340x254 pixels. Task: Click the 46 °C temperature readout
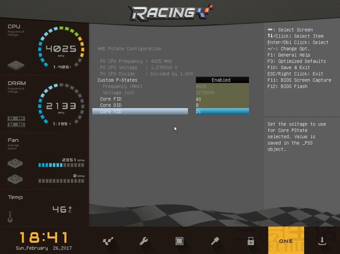(x=62, y=209)
